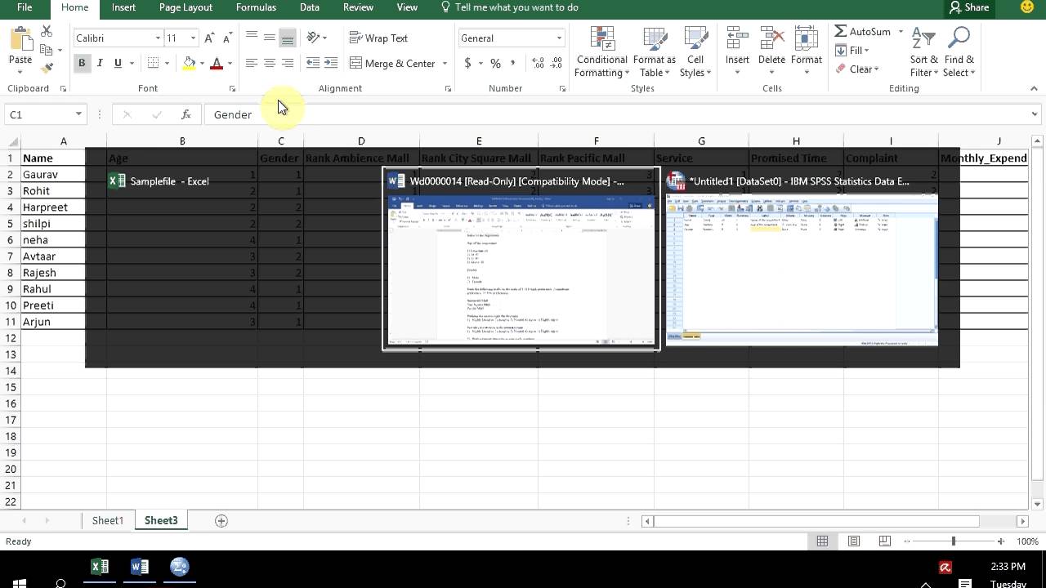Click Decrease Indent icon
This screenshot has height=588, width=1046.
(313, 63)
